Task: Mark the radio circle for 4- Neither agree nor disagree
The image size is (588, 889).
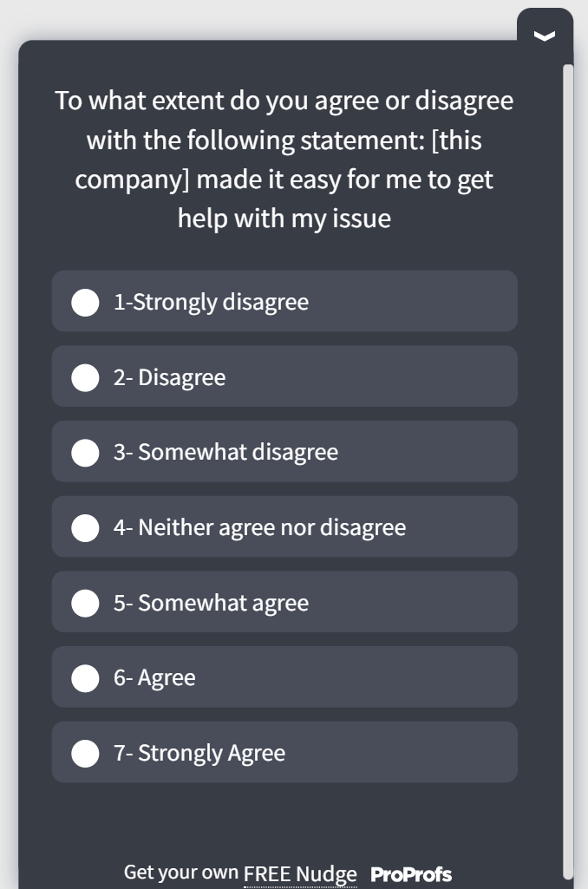Action: 85,528
